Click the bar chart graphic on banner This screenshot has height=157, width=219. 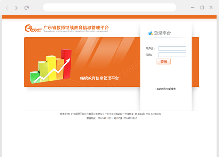point(51,66)
